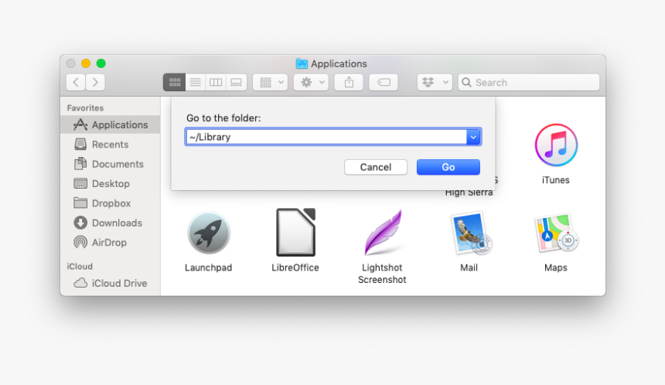Minimize the window with the yellow button
The width and height of the screenshot is (665, 385).
[86, 63]
